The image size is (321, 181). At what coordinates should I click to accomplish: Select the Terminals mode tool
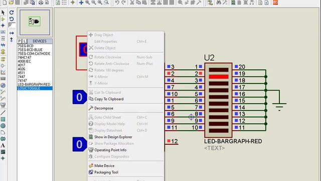3,59
